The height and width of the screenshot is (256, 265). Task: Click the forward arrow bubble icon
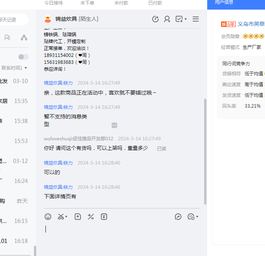tap(178, 217)
